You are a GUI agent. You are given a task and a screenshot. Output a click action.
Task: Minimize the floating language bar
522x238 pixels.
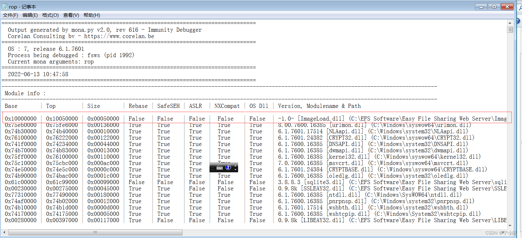(235, 166)
